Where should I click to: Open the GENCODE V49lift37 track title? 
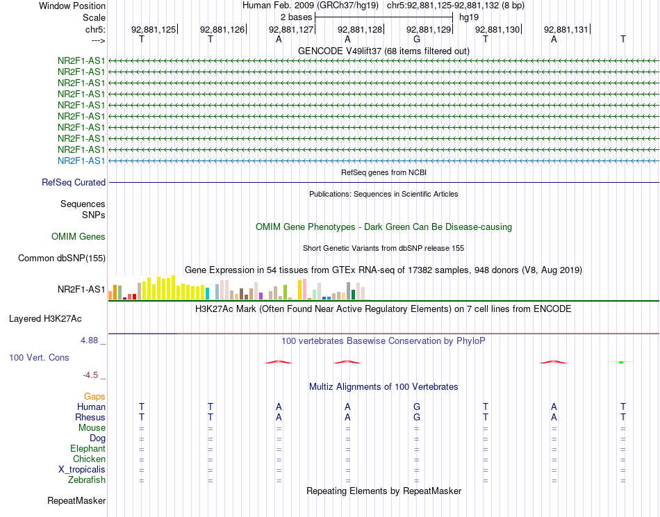click(383, 51)
